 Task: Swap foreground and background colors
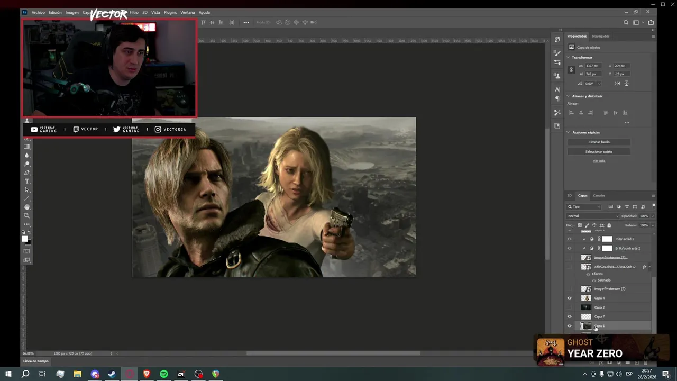(29, 232)
